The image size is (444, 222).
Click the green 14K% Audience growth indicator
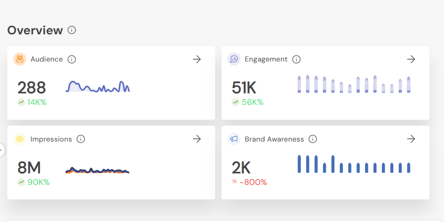tap(32, 102)
